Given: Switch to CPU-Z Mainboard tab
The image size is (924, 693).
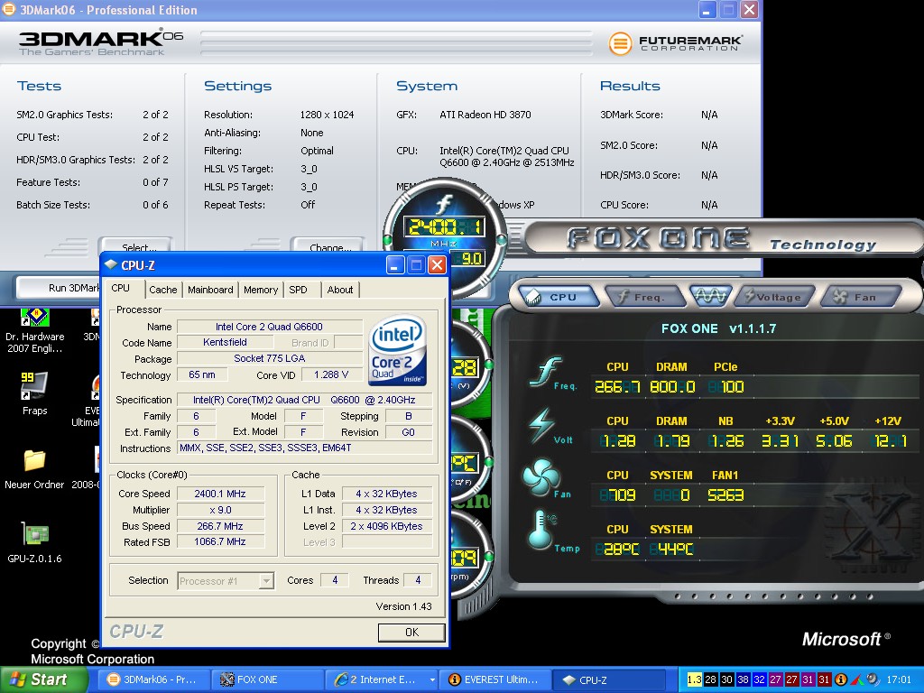Looking at the screenshot, I should point(210,290).
